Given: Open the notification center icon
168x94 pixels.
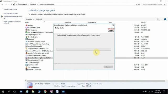Looking at the screenshot, I should click(164, 92).
